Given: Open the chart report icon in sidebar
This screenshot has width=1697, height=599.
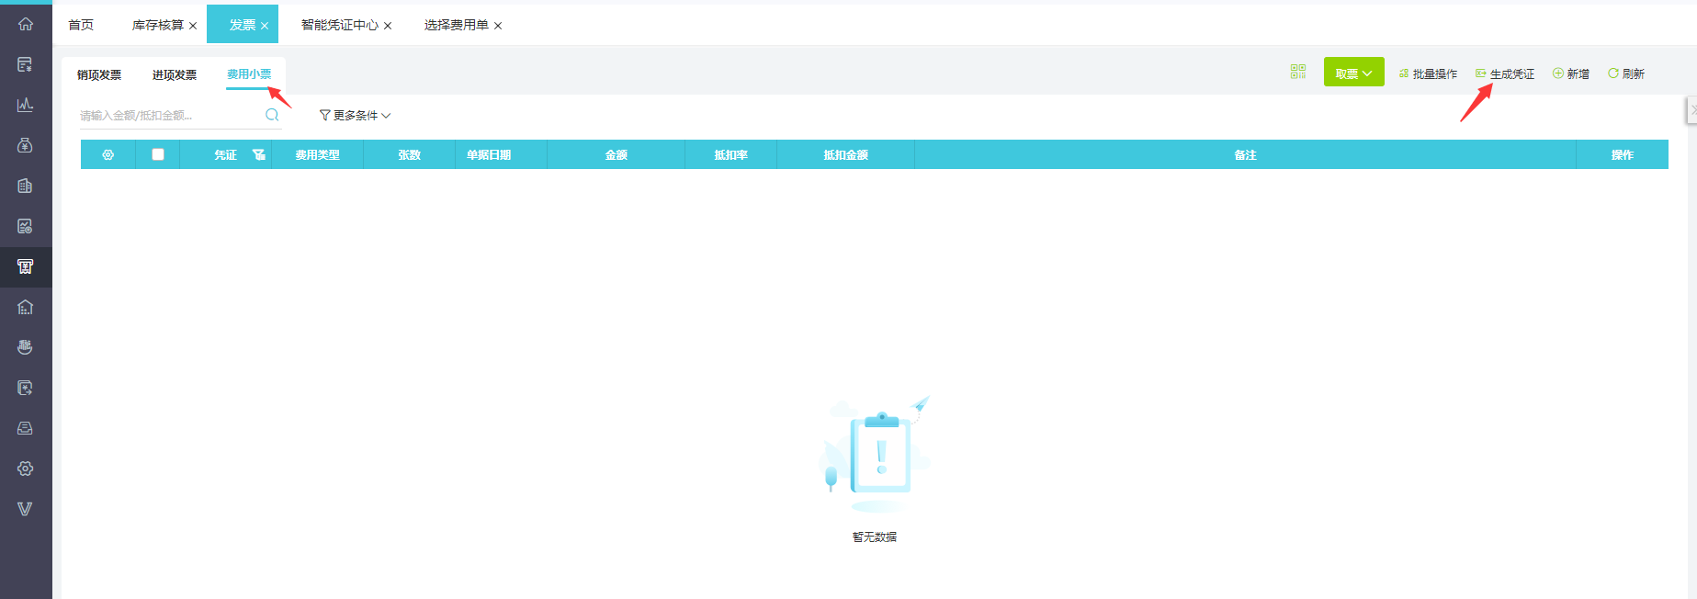Looking at the screenshot, I should coord(26,105).
